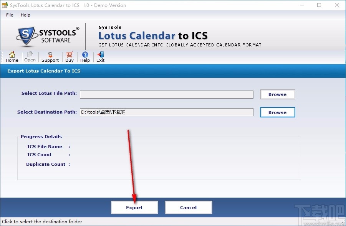Open the File menu
Screen dimensions: 346x226
[x=9, y=15]
